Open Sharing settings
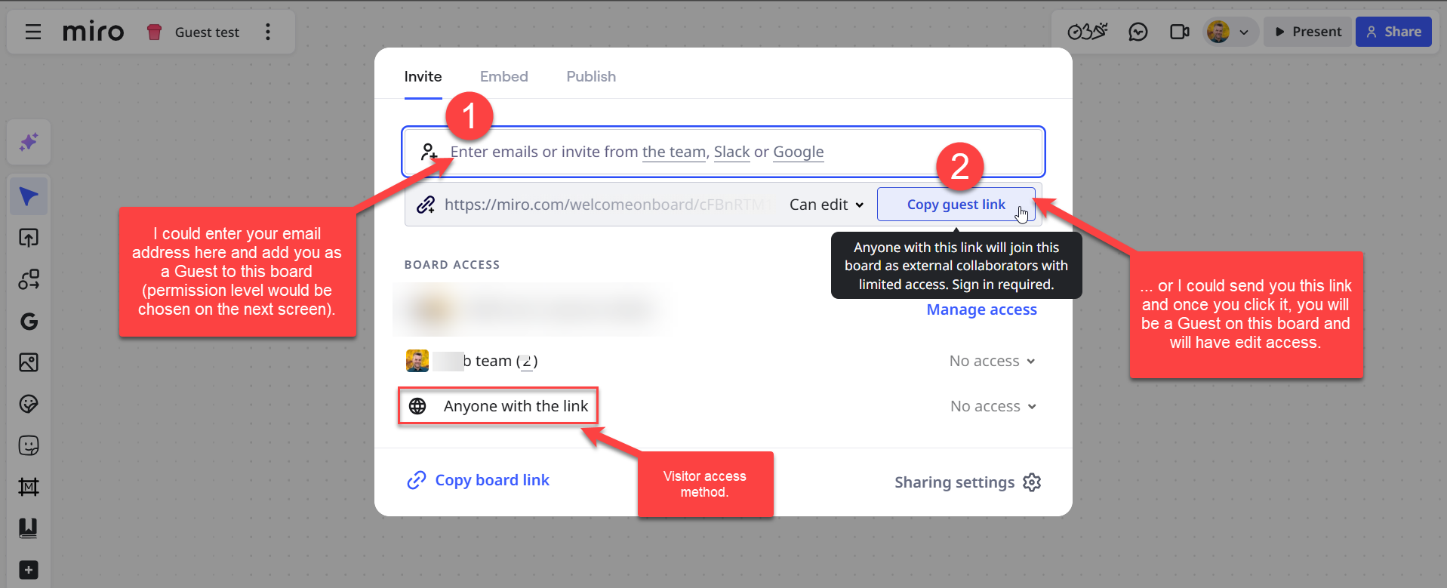This screenshot has width=1447, height=588. (x=968, y=482)
